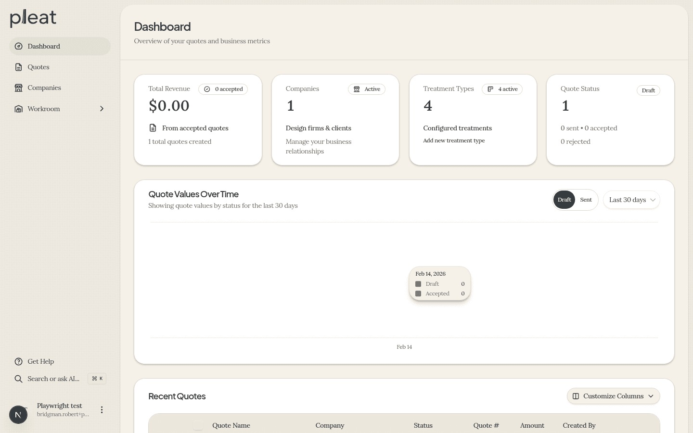Click the columns icon on Customize Columns
The height and width of the screenshot is (433, 693).
coord(576,396)
